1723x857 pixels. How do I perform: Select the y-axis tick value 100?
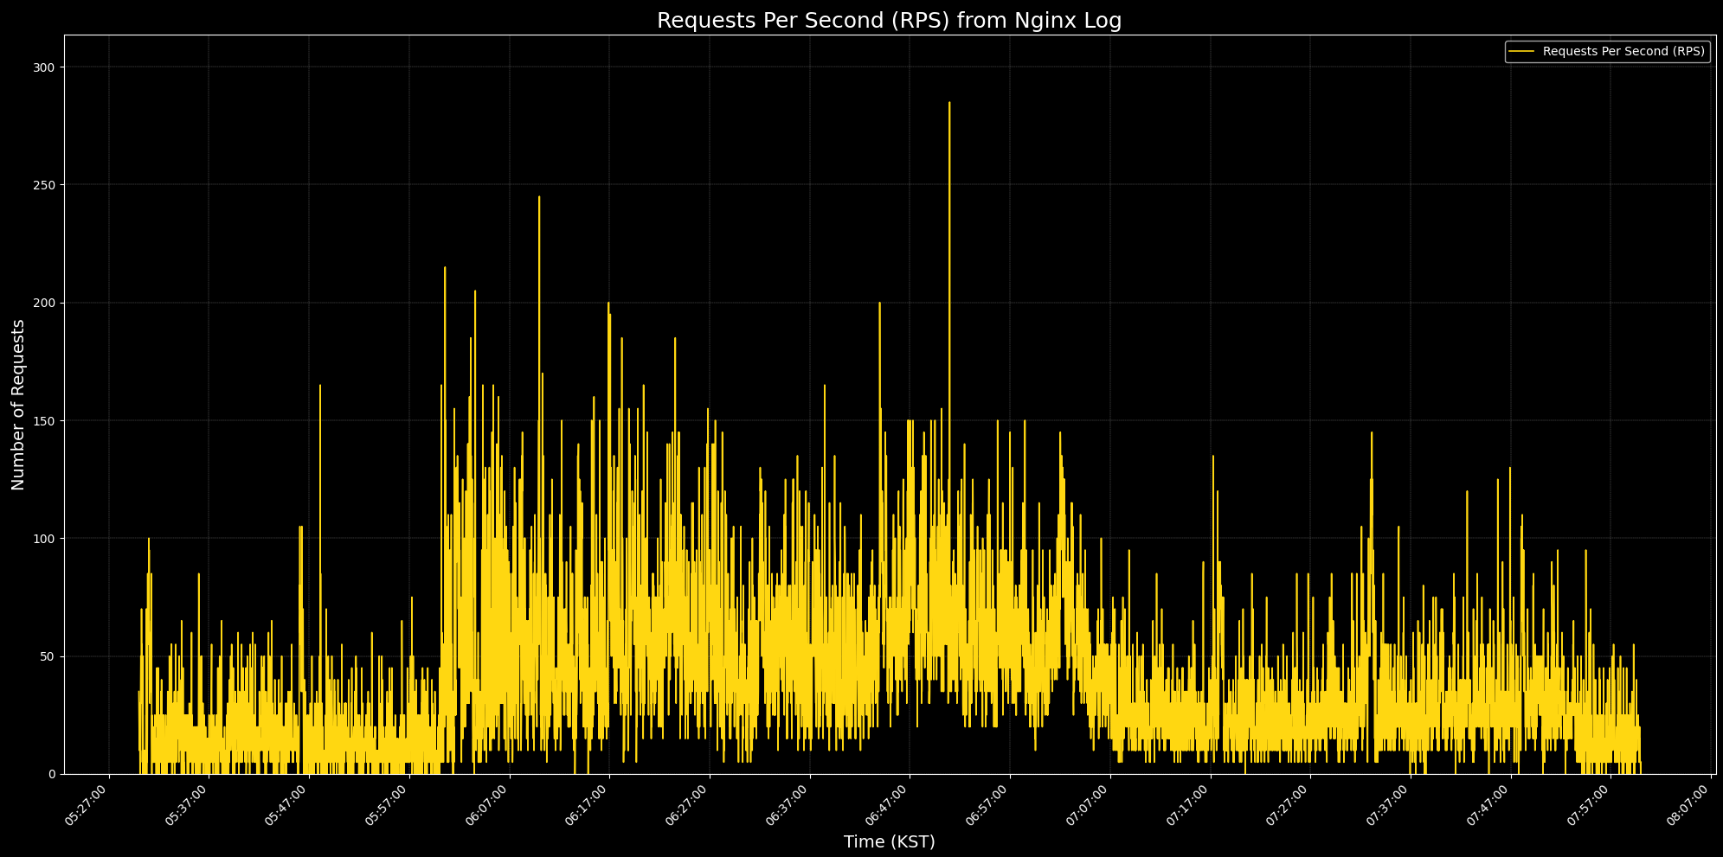point(44,539)
